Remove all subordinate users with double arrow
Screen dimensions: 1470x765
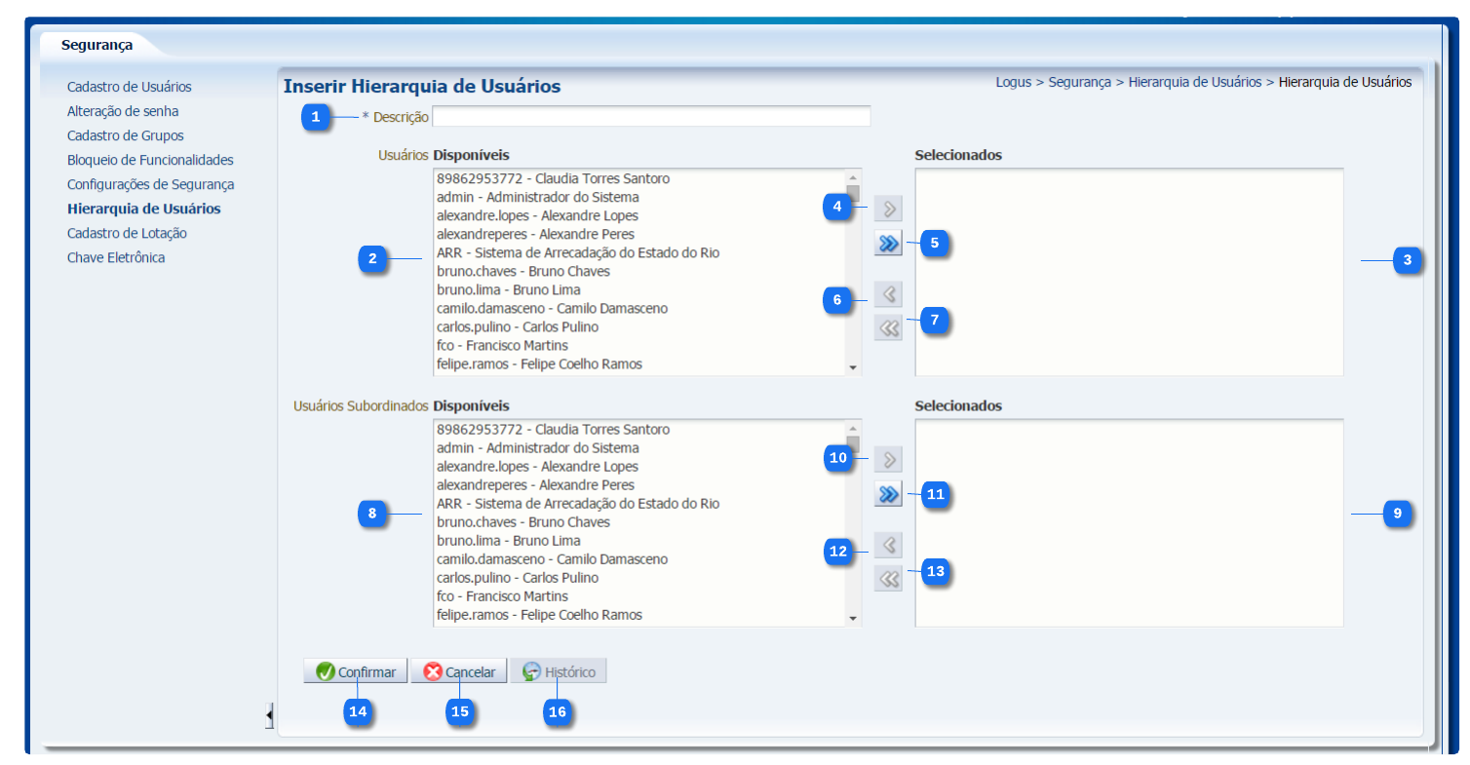(x=888, y=580)
